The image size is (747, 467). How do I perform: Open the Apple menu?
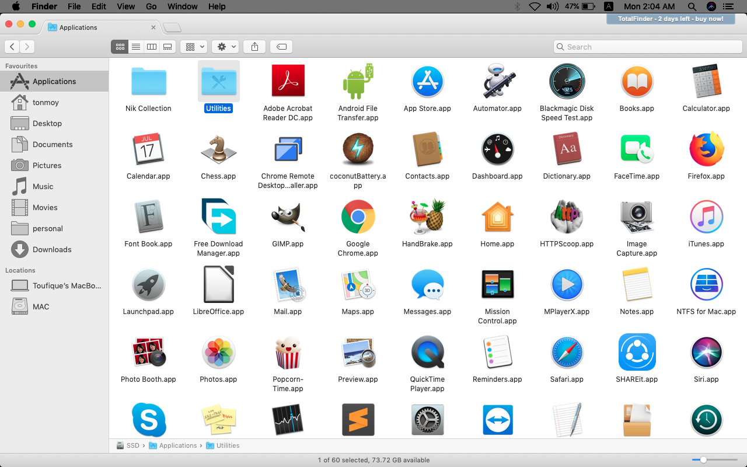(x=16, y=6)
